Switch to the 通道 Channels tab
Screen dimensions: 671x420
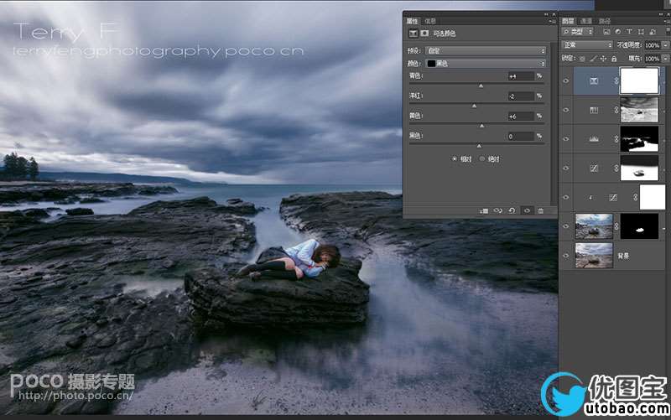click(585, 21)
